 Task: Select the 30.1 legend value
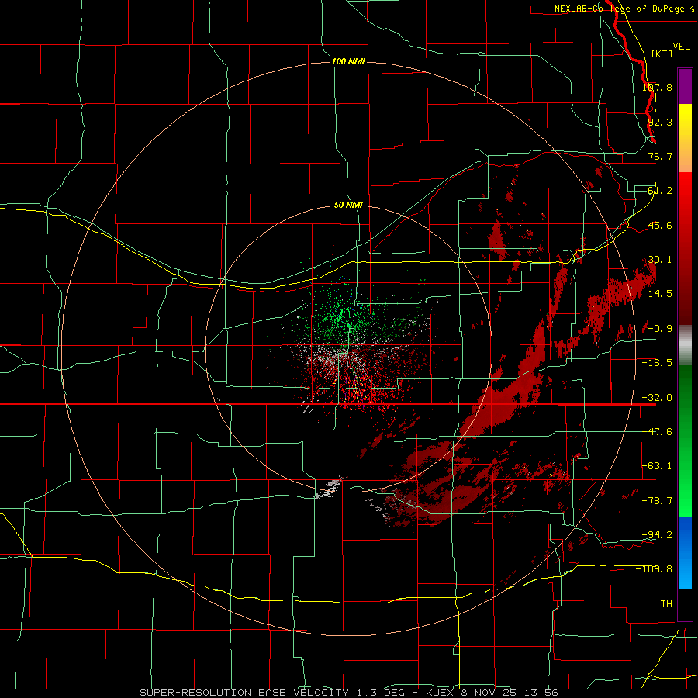pyautogui.click(x=660, y=260)
